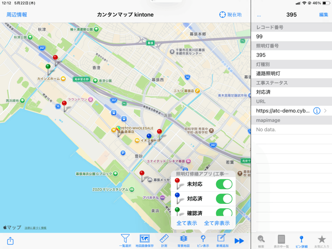Tap the 茜浜緑地 park marker
Viewport: 332px width, 249px height.
tap(22, 101)
